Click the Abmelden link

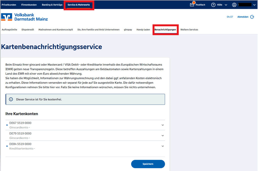pos(243,17)
